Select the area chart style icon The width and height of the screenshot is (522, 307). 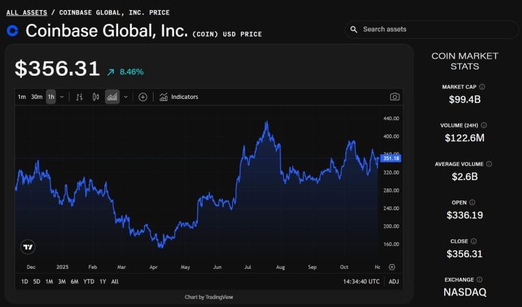[112, 97]
